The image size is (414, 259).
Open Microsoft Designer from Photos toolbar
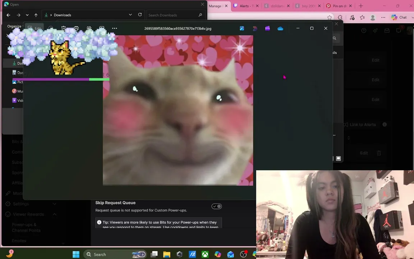tap(255, 28)
